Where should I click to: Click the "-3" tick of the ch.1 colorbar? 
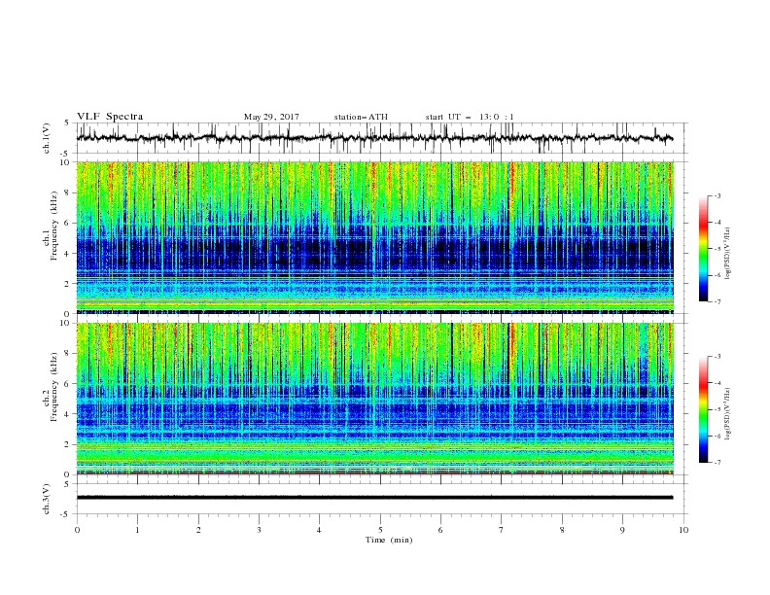tap(717, 195)
